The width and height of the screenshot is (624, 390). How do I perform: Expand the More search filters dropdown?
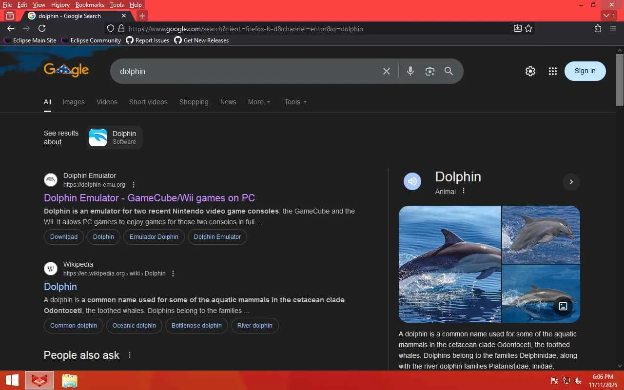pyautogui.click(x=259, y=102)
